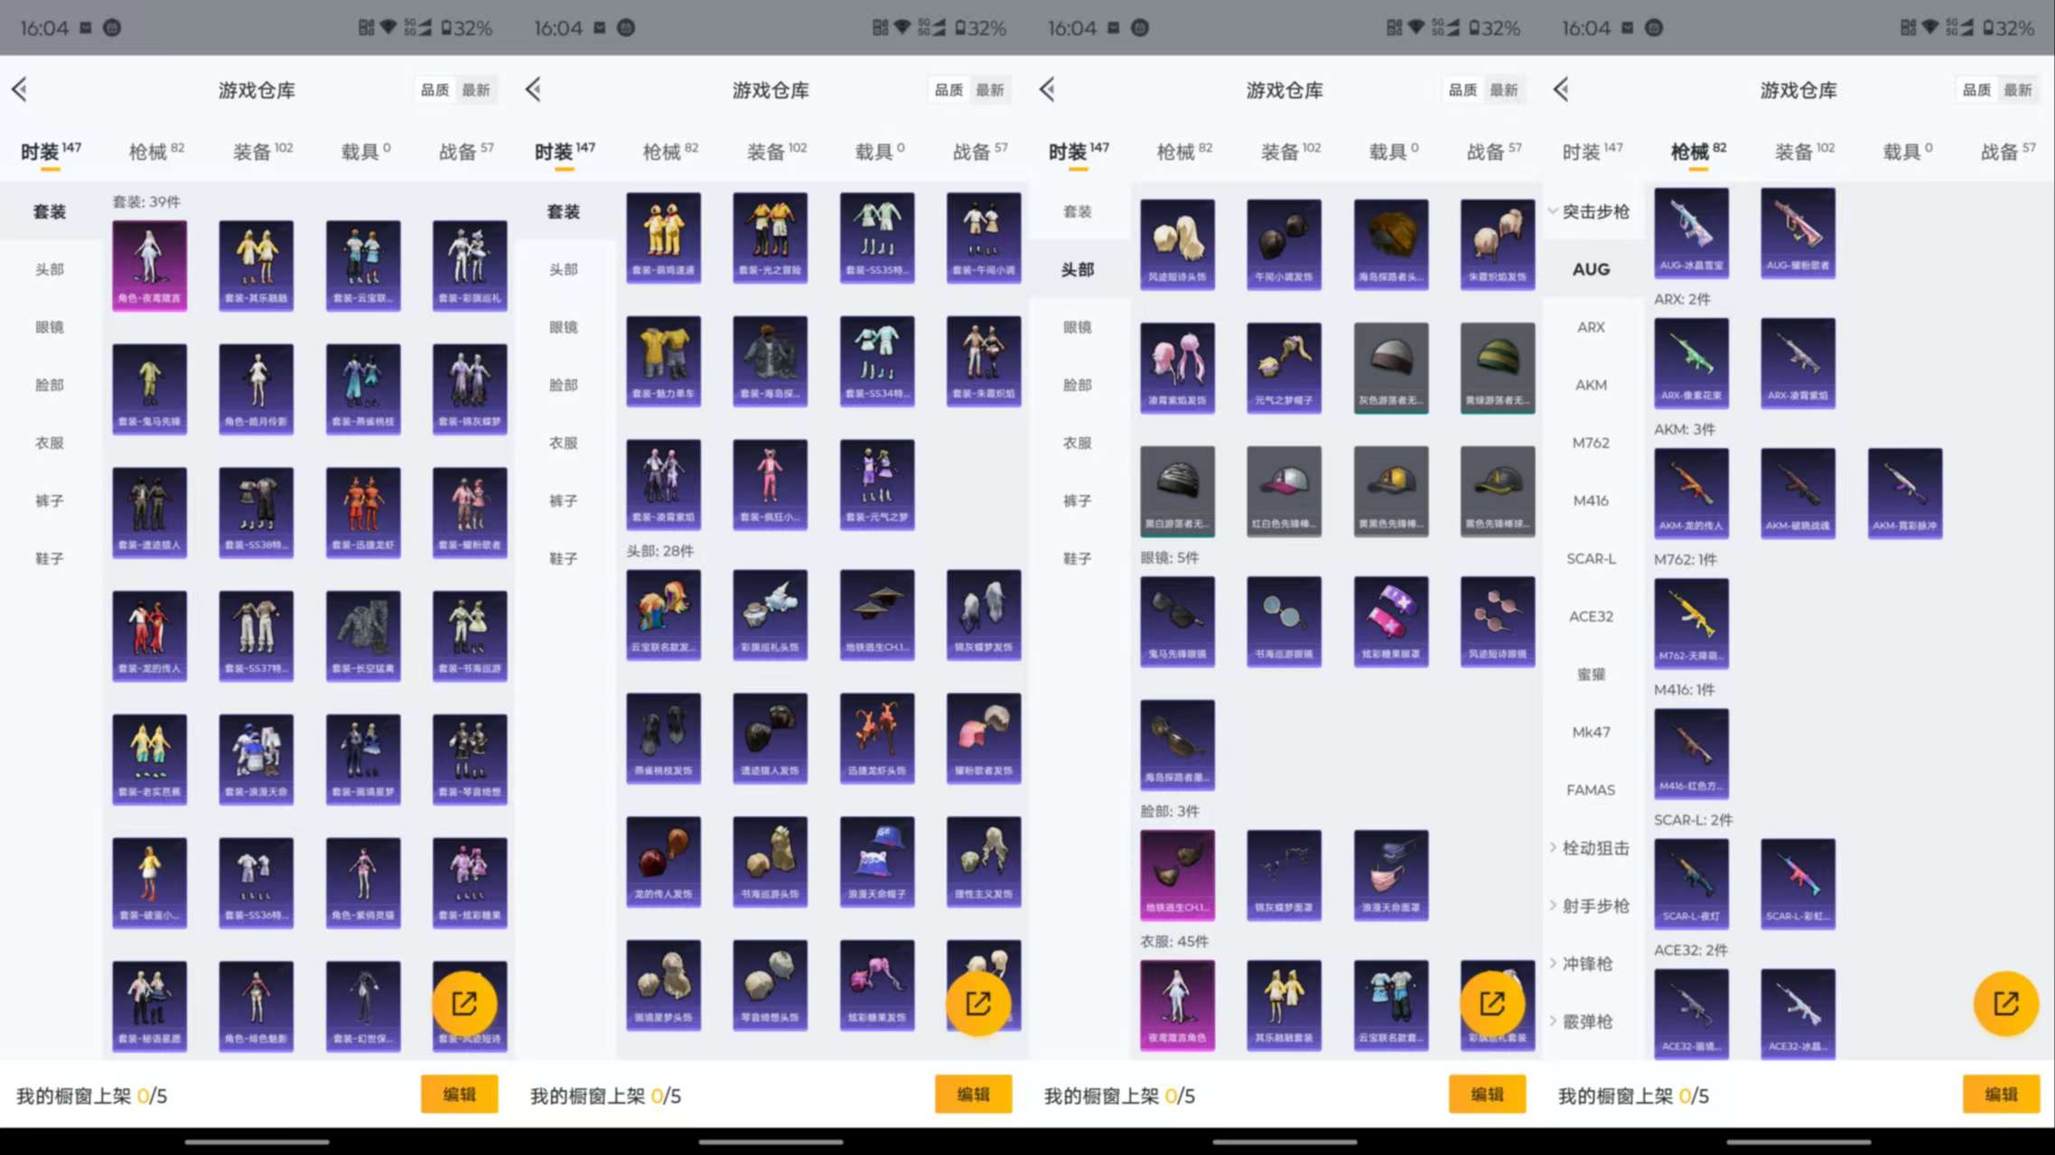Tap 编辑 button in the first screen

coord(459,1094)
